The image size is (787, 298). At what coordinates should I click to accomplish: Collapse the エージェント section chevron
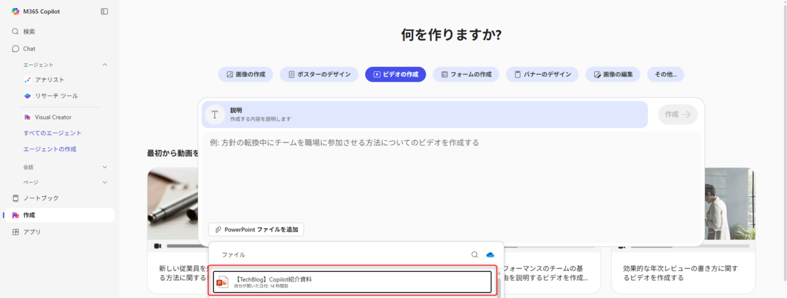pyautogui.click(x=104, y=64)
